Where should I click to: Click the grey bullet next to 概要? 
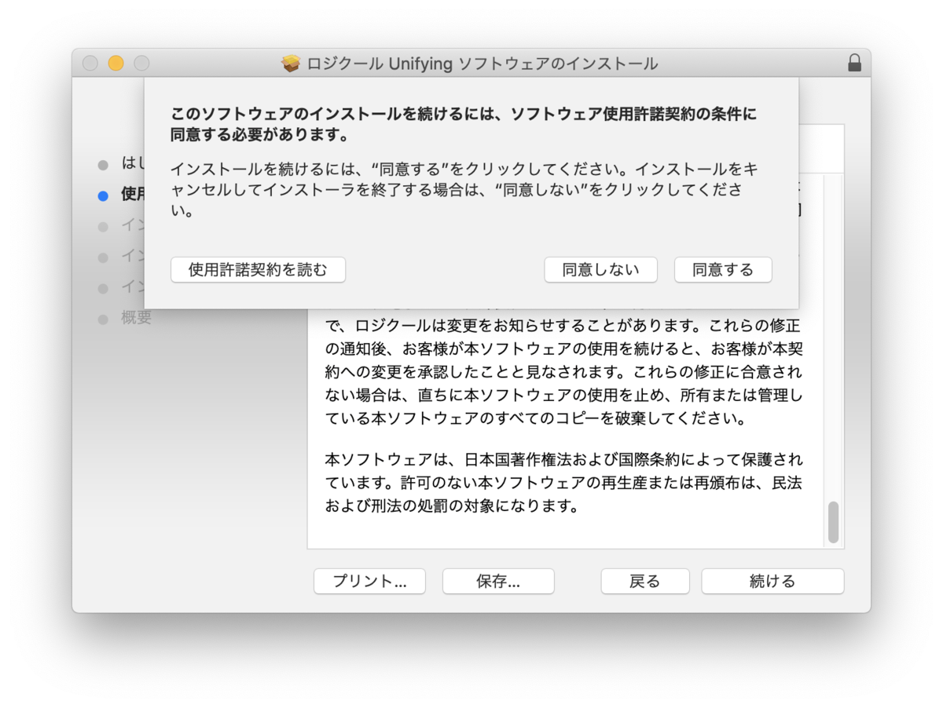pos(103,319)
